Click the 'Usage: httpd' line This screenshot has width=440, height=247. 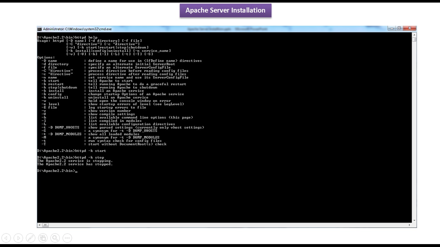90,41
